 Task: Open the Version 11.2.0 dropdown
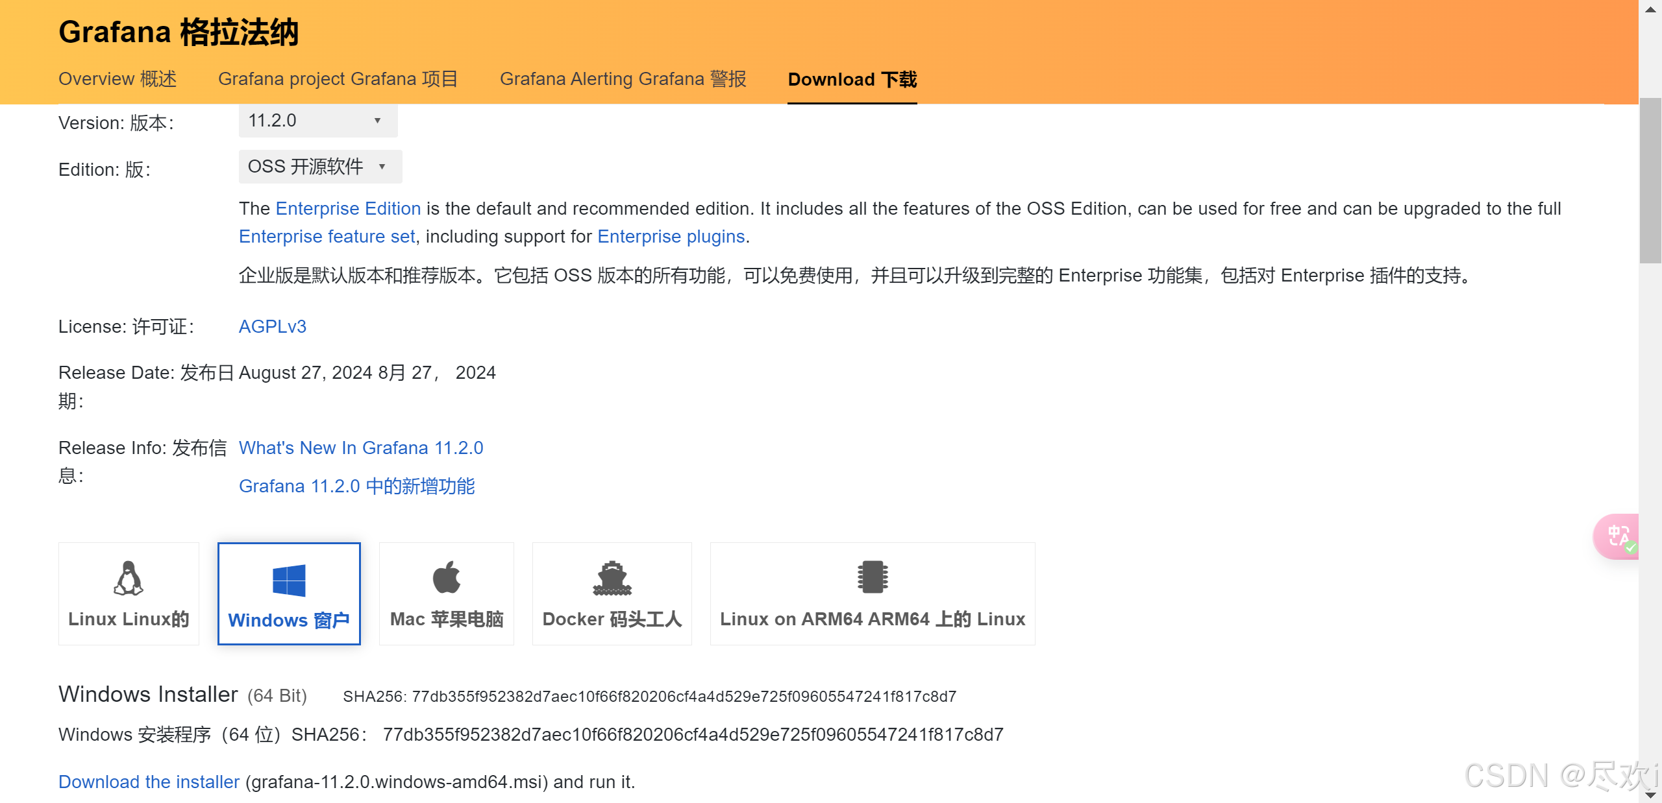point(318,121)
